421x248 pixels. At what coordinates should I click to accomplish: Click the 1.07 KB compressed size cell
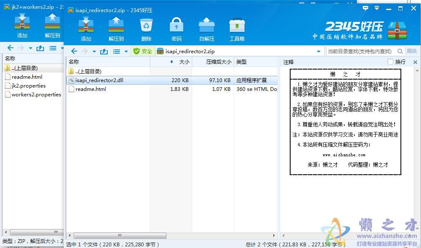click(221, 89)
